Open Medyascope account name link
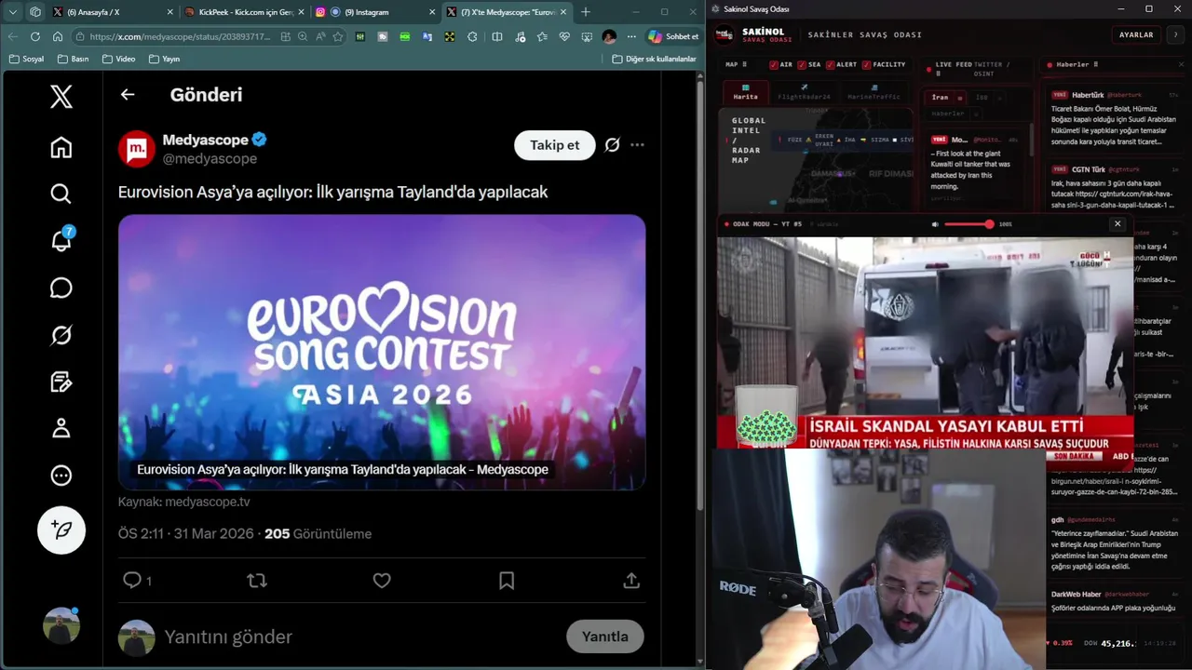This screenshot has width=1192, height=670. pos(205,140)
